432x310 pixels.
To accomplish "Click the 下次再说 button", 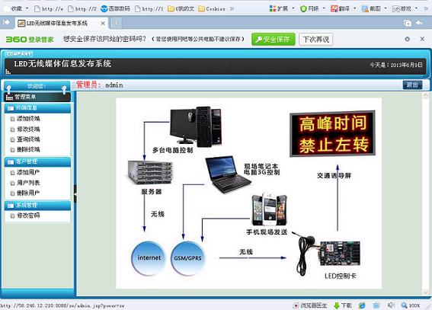I will 315,40.
